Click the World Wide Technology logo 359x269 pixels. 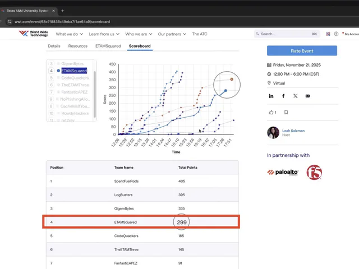point(34,34)
